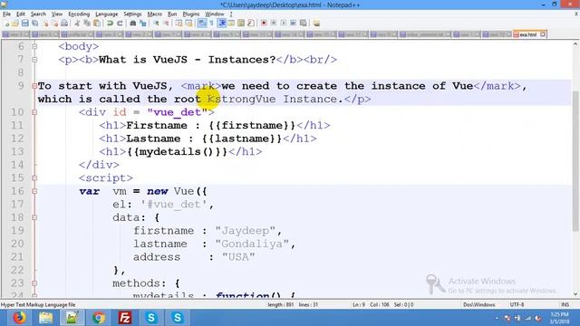Click UTF-8 encoding in status bar
580x326 pixels.
(517, 304)
